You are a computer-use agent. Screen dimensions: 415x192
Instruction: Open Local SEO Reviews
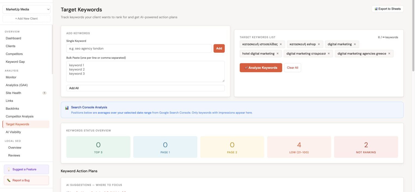point(14,156)
